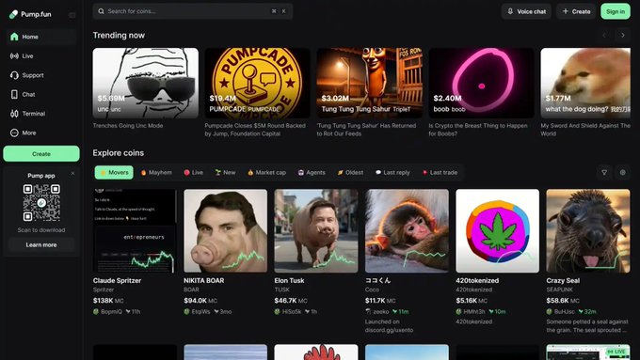640x360 pixels.
Task: Click the $138K MC value
Action: pyautogui.click(x=108, y=301)
